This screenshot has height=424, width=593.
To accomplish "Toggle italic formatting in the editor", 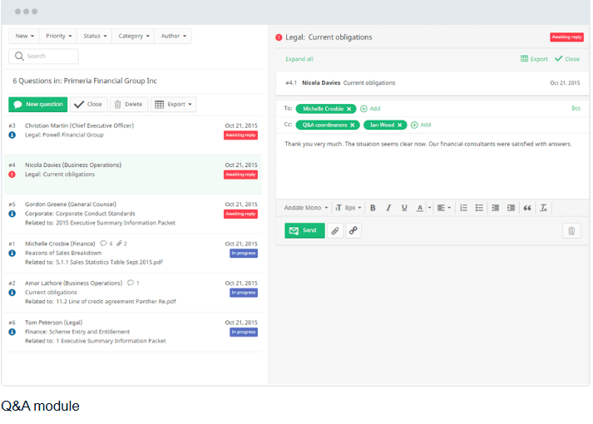I will pyautogui.click(x=388, y=208).
